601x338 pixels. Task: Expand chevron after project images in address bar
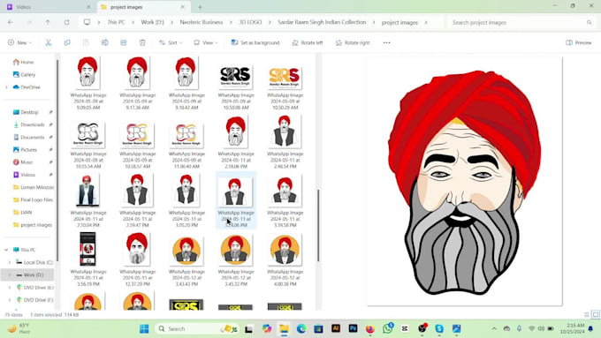426,23
